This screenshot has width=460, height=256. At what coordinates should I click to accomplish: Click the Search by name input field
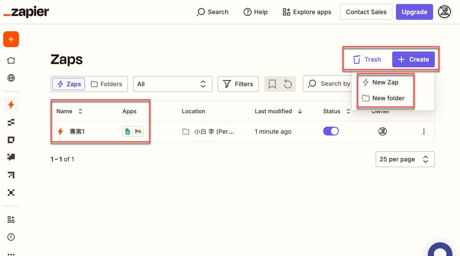point(327,84)
